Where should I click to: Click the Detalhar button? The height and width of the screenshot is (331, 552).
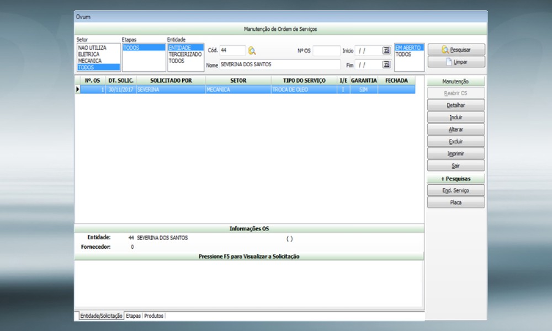[456, 105]
